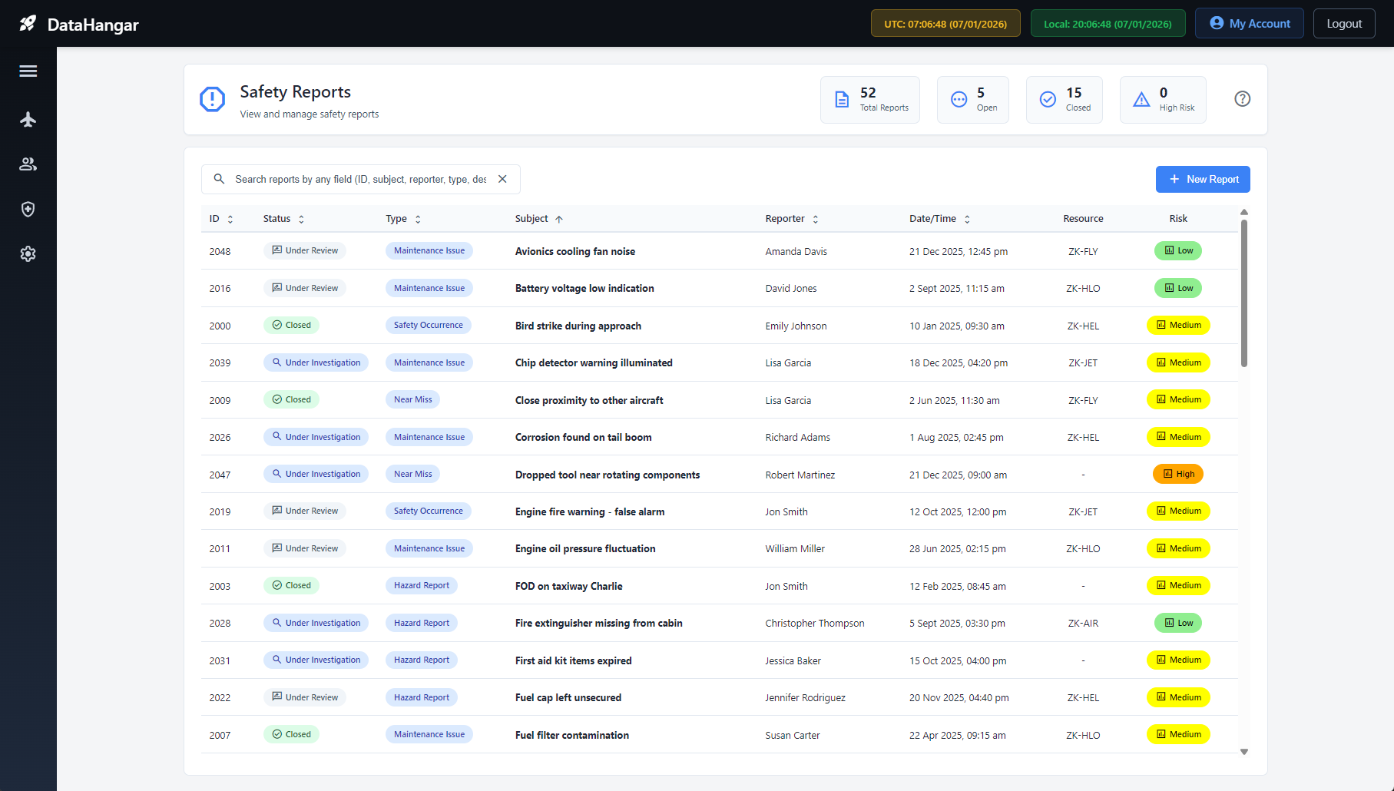Open the safety shield sidebar icon

28,209
